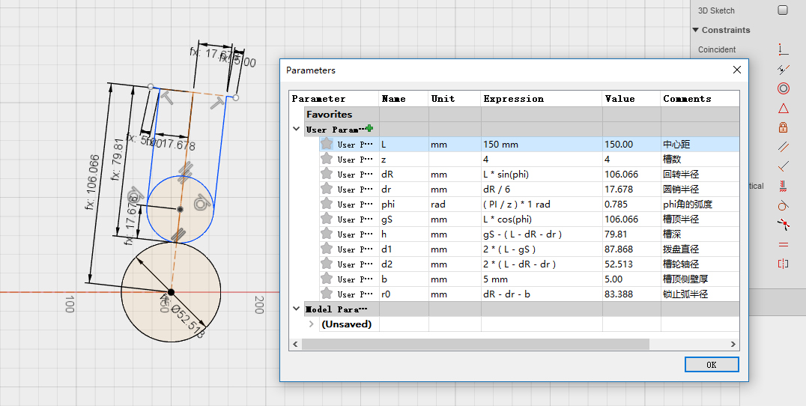Select the Collinear constraint icon

783,69
